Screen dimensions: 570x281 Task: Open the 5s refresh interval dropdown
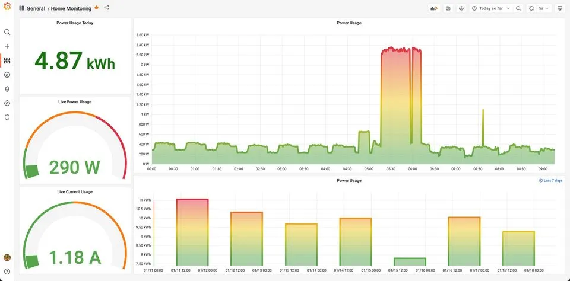tap(543, 8)
